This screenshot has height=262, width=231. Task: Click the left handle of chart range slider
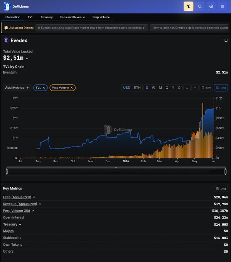[7, 171]
